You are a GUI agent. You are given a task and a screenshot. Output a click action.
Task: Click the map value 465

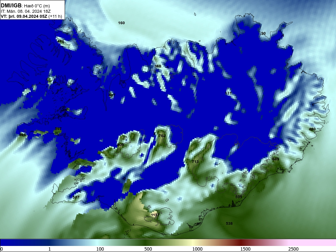tap(22, 135)
